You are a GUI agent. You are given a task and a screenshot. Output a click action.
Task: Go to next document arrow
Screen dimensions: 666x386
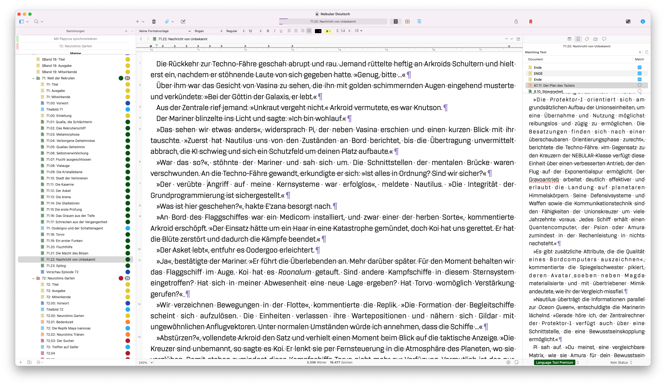[x=512, y=39]
